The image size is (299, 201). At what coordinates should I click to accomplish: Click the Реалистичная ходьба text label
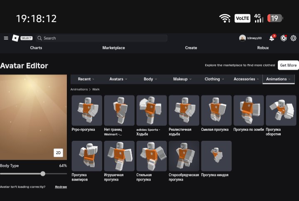click(180, 132)
